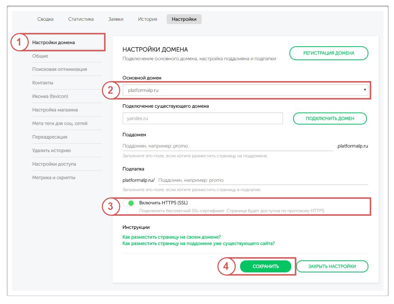Viewport: 394px width, 304px height.
Task: Go to Метрика и скрипты section
Action: (x=54, y=178)
